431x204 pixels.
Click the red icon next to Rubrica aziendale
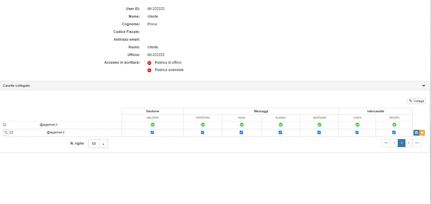[x=150, y=70]
